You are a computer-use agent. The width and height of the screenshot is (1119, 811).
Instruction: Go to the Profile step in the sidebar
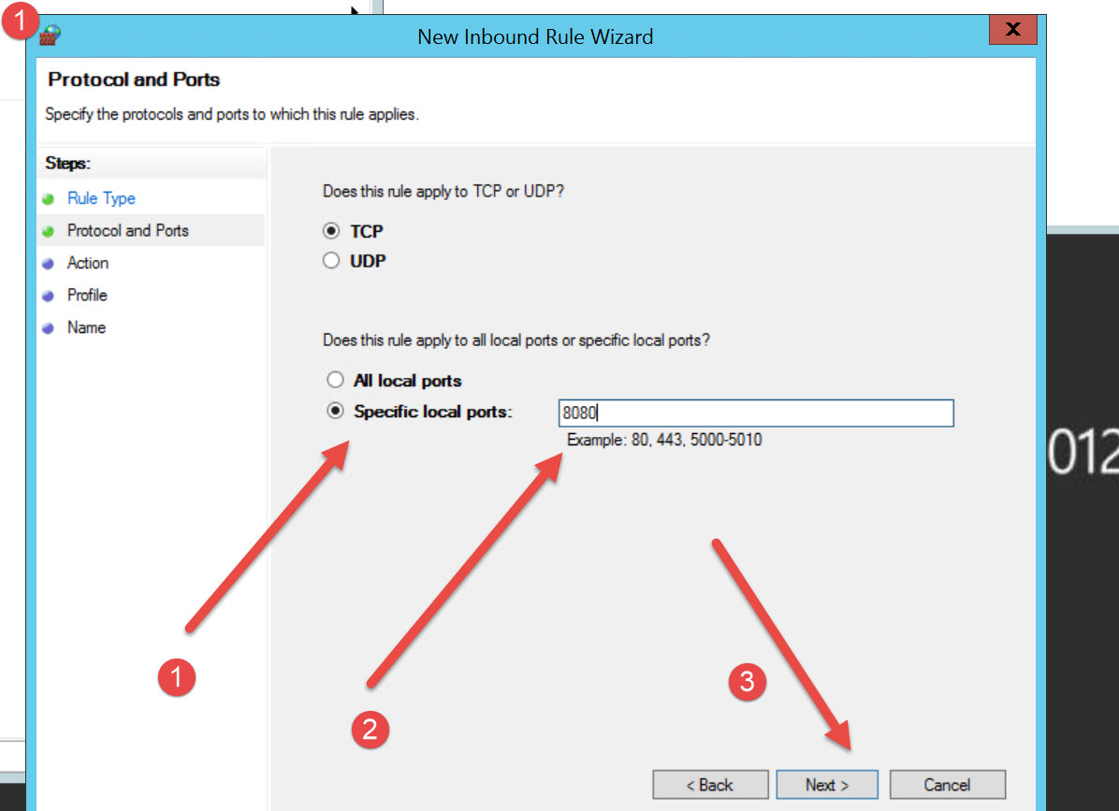(x=87, y=295)
